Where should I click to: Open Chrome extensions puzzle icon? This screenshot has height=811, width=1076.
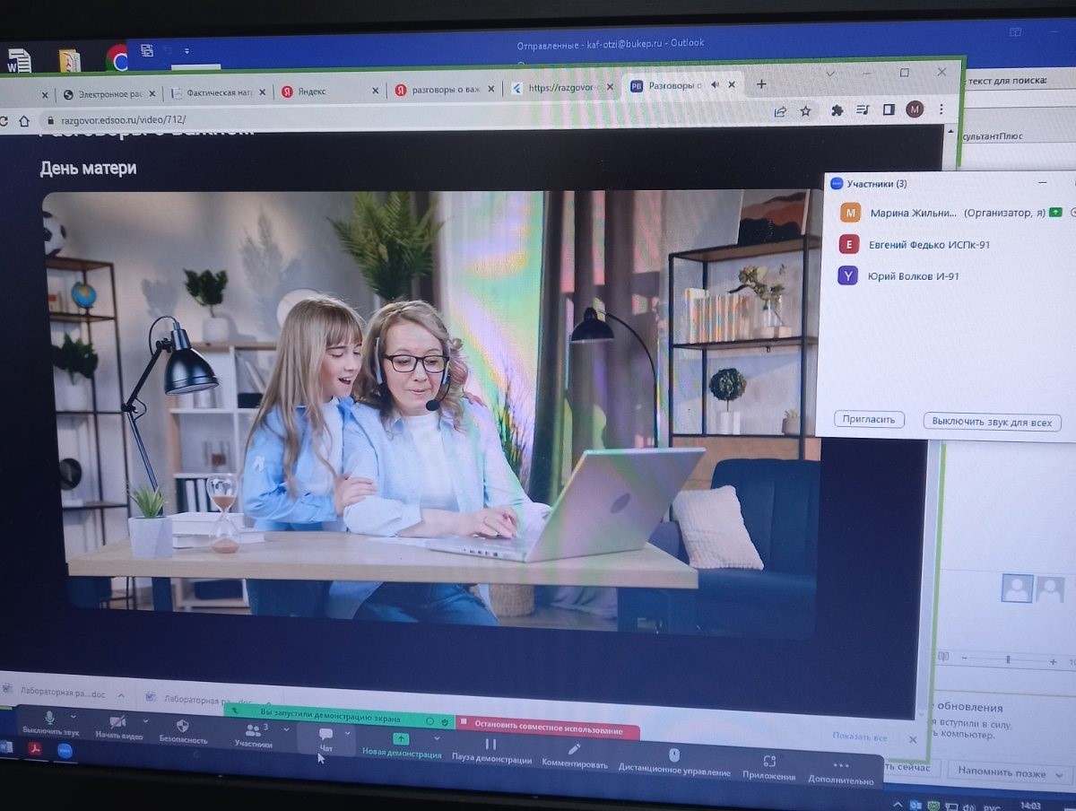point(837,110)
